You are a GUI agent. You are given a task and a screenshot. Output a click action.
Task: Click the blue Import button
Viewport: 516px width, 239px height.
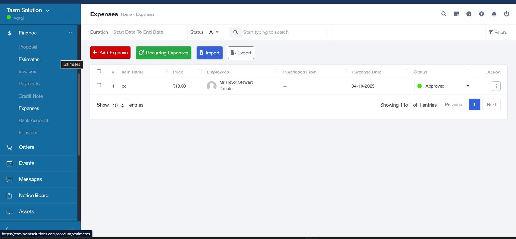210,53
